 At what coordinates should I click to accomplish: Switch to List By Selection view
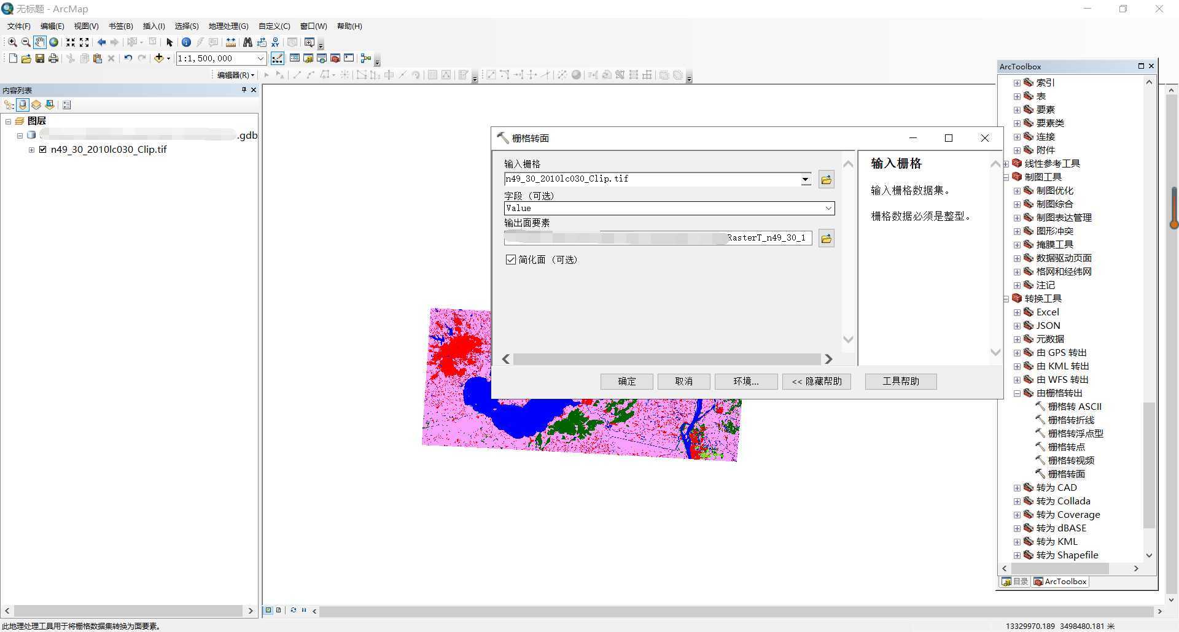click(50, 105)
